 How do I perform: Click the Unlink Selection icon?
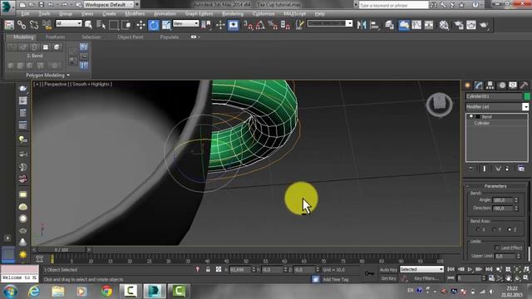tap(34, 25)
